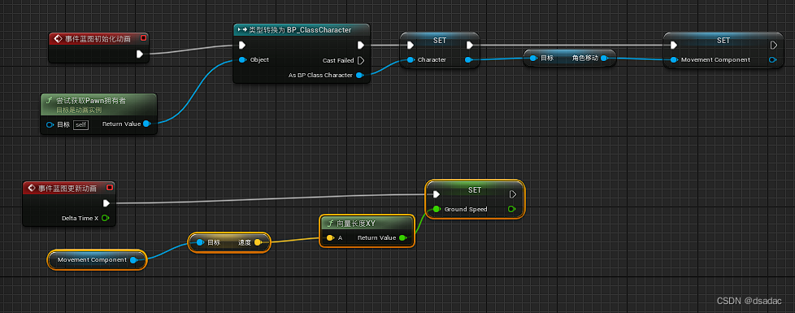Click red delegate pin on 事件蓝图更新动画
Viewport: 795px width, 313px height.
click(110, 188)
